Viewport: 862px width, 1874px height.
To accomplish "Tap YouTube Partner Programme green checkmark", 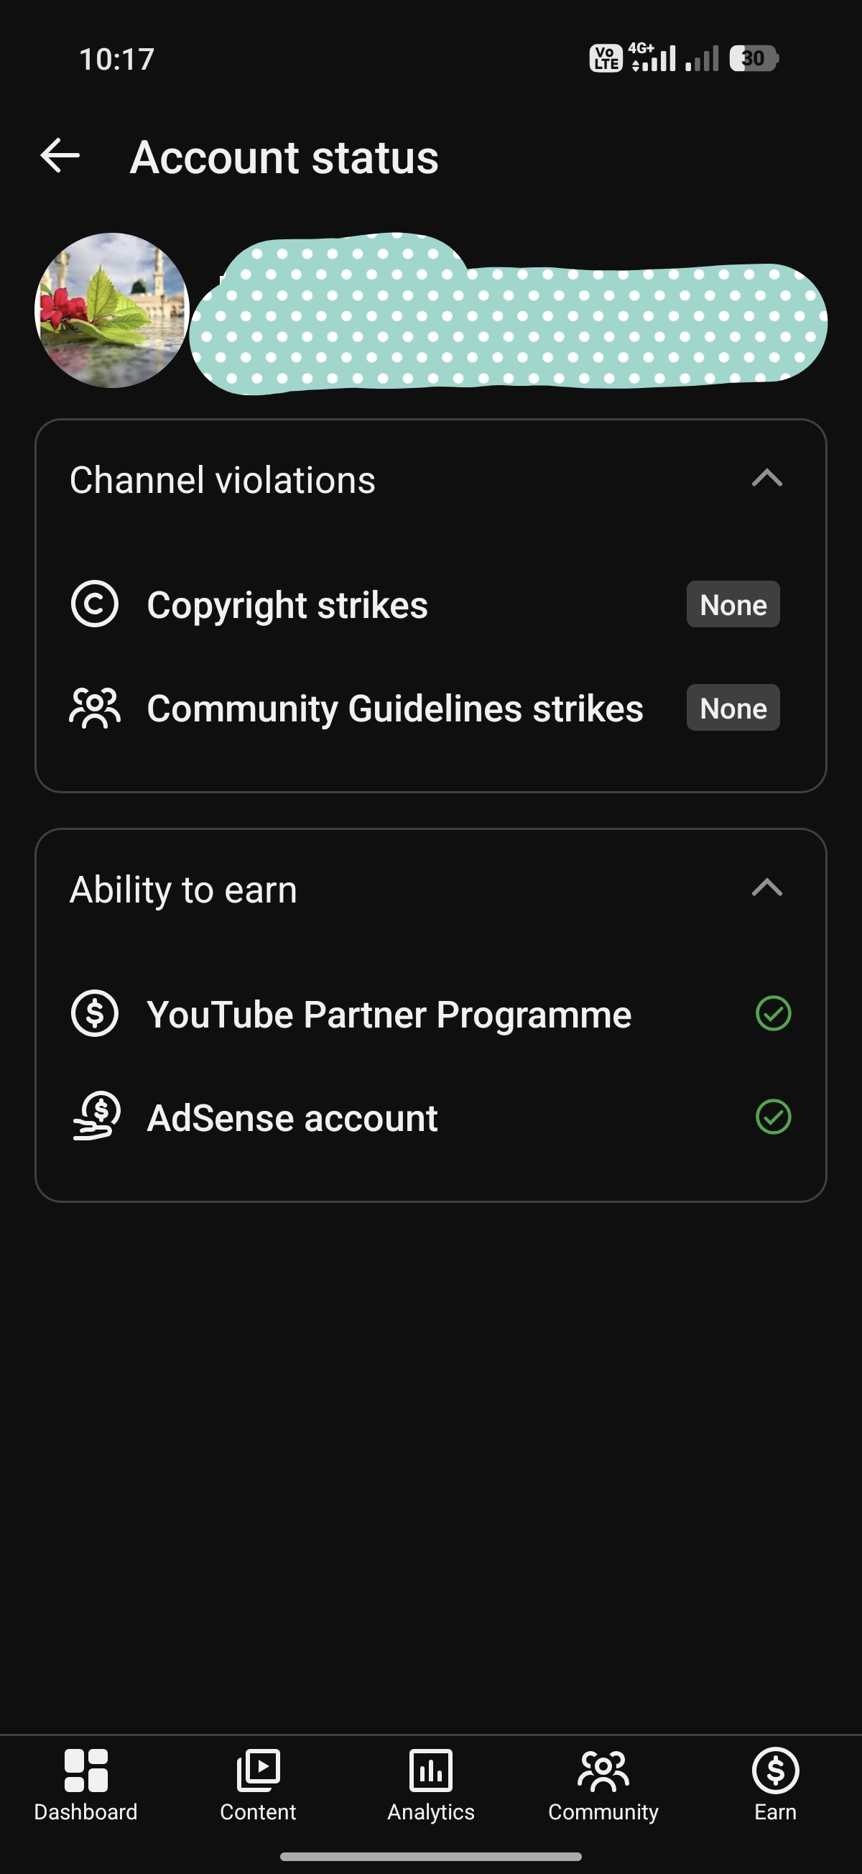I will point(773,1013).
